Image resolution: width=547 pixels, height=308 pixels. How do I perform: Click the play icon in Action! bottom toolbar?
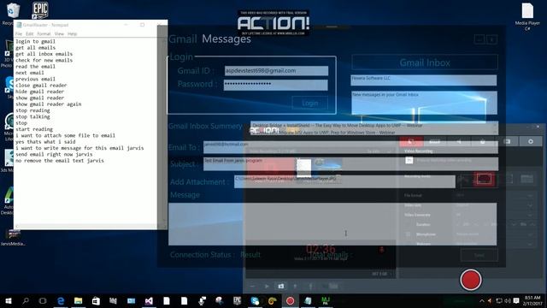click(x=267, y=287)
